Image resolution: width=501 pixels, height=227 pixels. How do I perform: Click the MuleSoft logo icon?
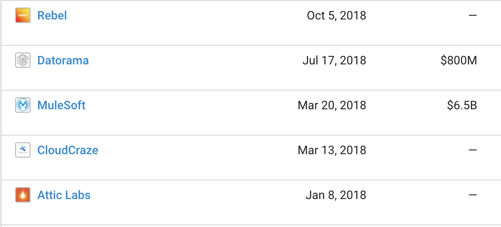coord(23,105)
